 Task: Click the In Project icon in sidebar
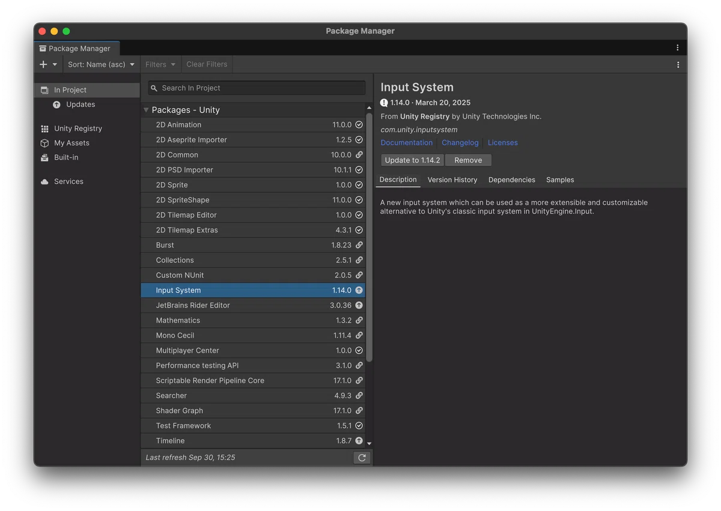click(44, 90)
